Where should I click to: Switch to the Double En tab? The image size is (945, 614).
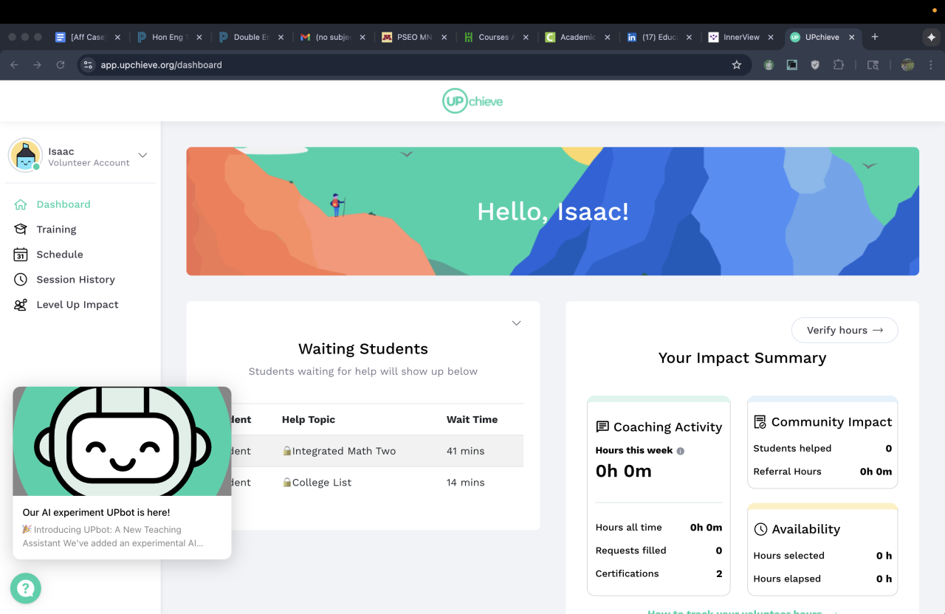click(x=251, y=37)
